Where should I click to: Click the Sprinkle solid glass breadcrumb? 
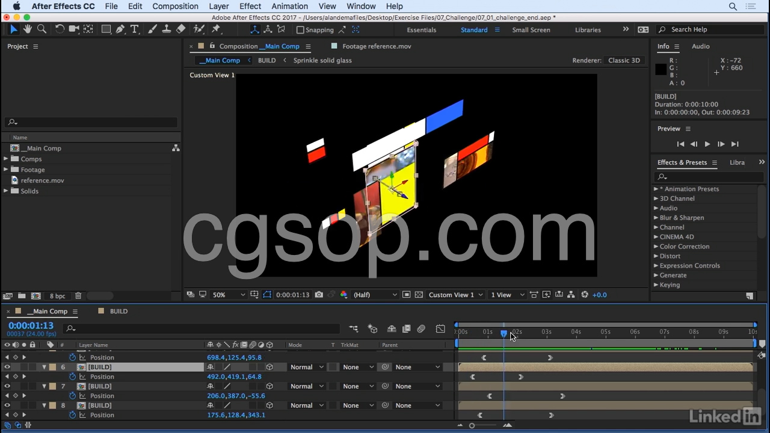pyautogui.click(x=322, y=60)
